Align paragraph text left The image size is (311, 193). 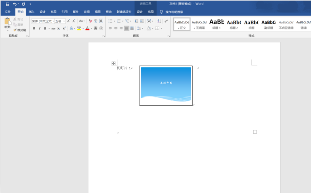pyautogui.click(x=110, y=28)
